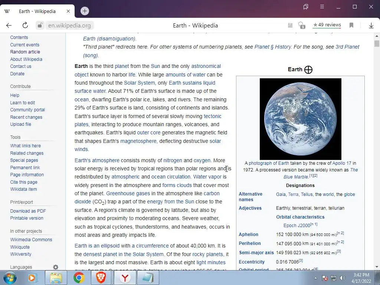Open What links here link
Screen dimensions: 380x285
click(x=26, y=145)
